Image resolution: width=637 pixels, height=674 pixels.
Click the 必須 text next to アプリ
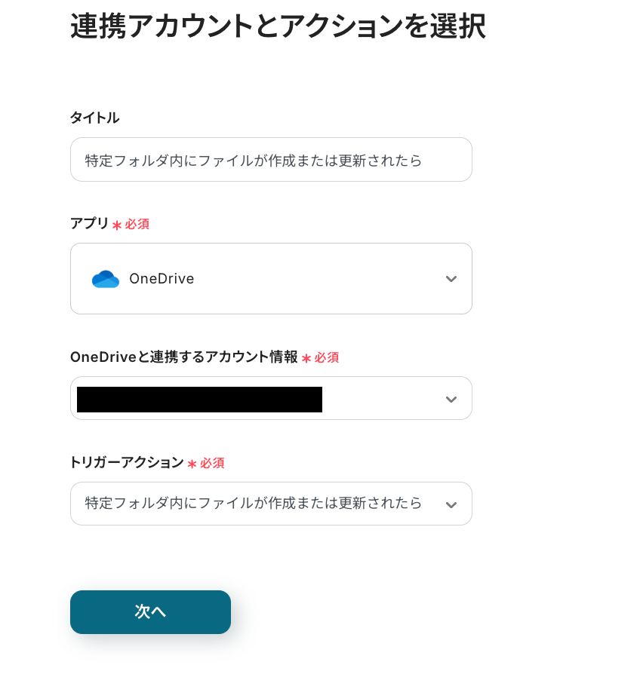point(137,225)
